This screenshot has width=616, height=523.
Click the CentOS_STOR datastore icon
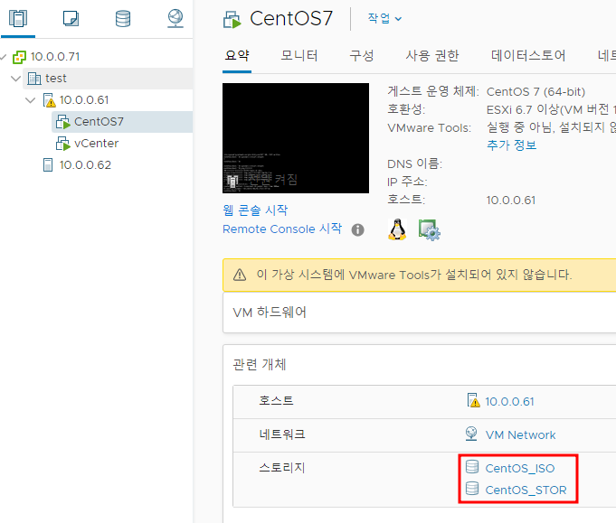472,489
